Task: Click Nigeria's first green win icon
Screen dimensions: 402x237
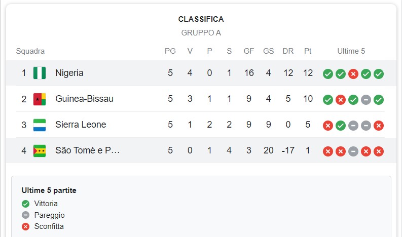Action: tap(328, 74)
